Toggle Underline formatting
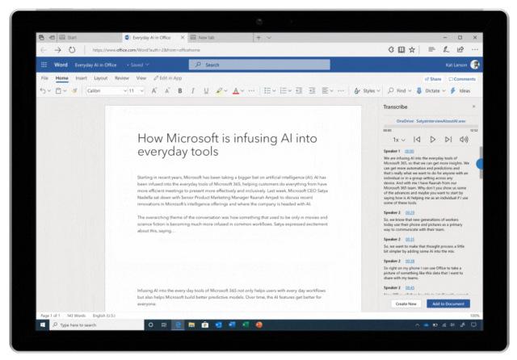 click(x=206, y=91)
